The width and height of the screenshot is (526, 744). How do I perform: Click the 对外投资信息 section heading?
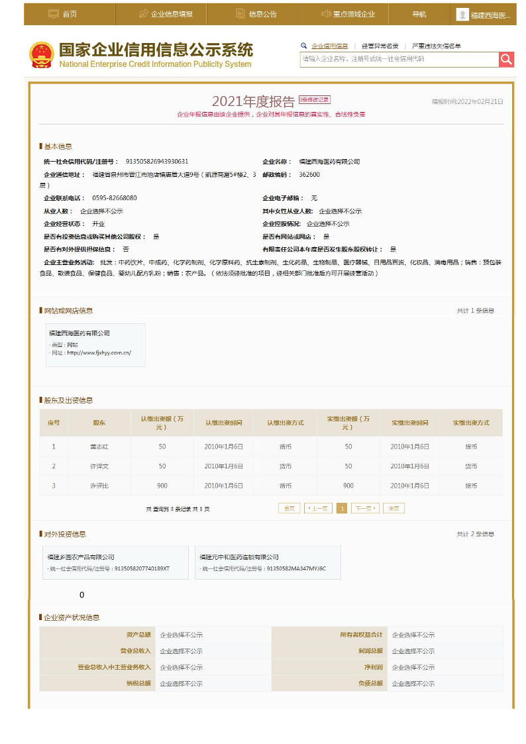click(x=65, y=534)
